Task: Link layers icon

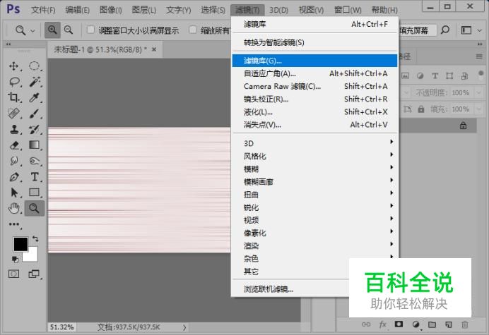Action: (366, 324)
